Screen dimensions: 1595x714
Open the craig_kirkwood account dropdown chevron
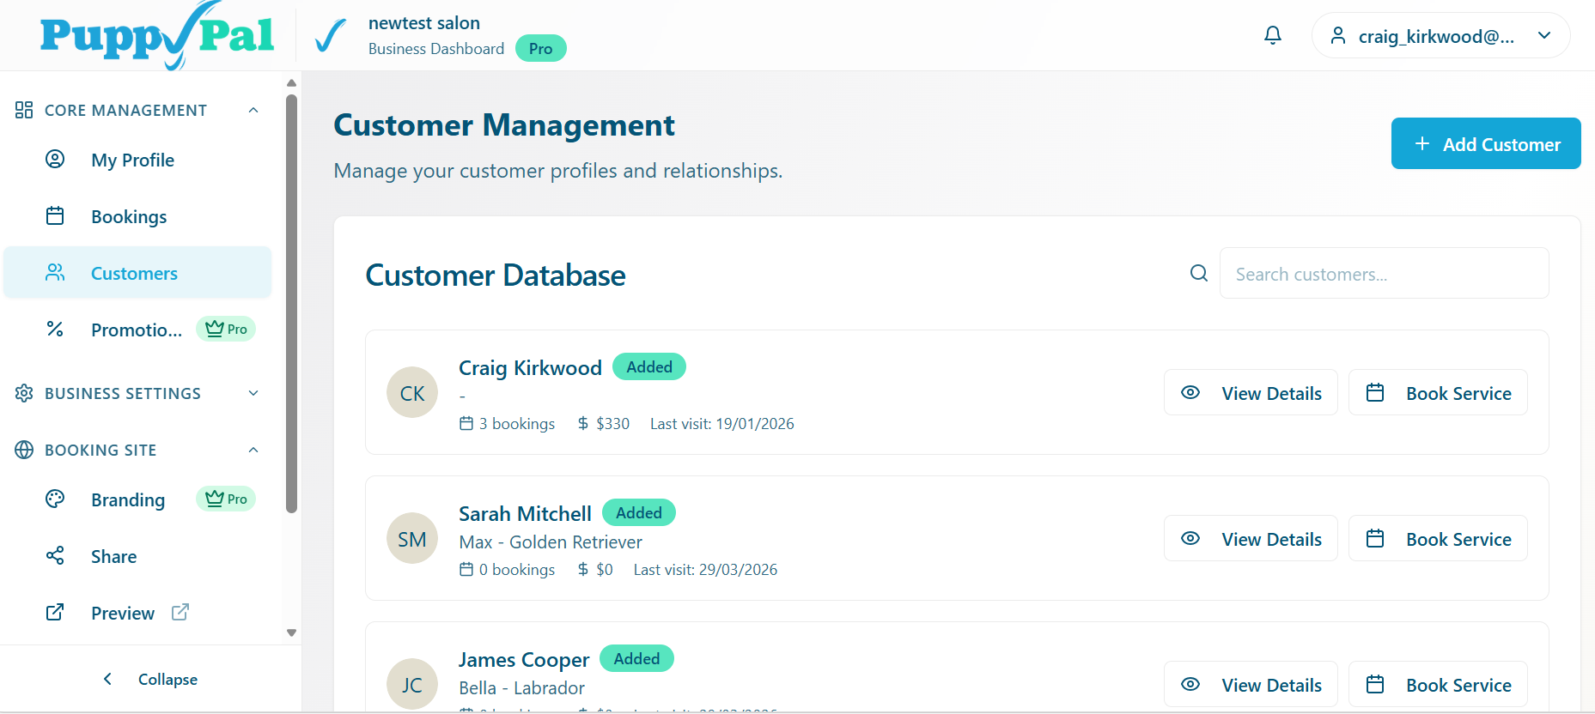pyautogui.click(x=1544, y=35)
